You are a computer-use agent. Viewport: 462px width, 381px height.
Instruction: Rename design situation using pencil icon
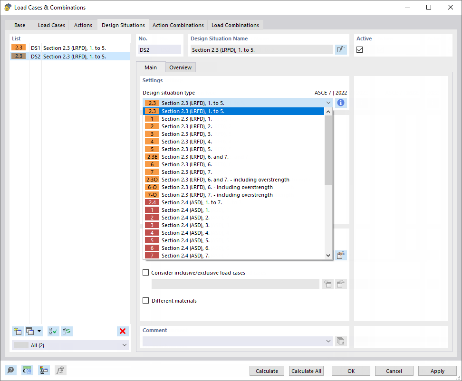(x=341, y=49)
